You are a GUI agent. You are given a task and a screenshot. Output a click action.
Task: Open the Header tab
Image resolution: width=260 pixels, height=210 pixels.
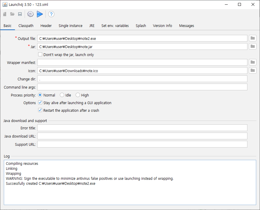(x=46, y=26)
